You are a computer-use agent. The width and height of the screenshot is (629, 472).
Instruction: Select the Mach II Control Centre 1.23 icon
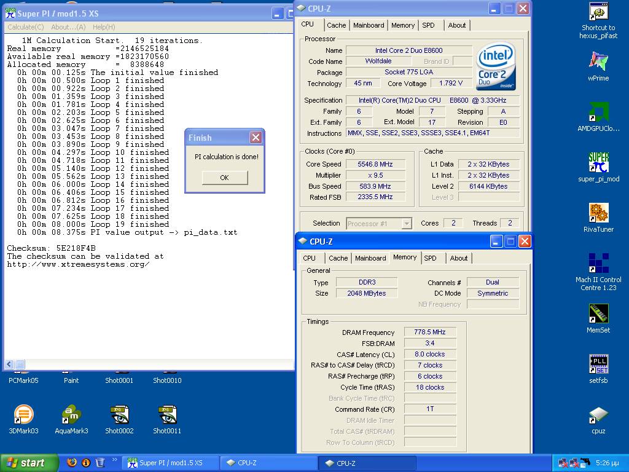click(x=598, y=263)
